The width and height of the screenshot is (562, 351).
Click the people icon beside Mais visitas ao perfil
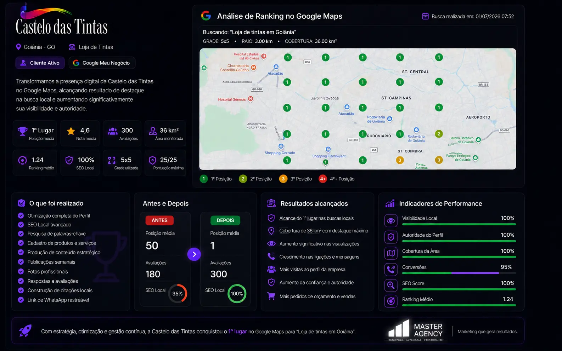coord(271,269)
